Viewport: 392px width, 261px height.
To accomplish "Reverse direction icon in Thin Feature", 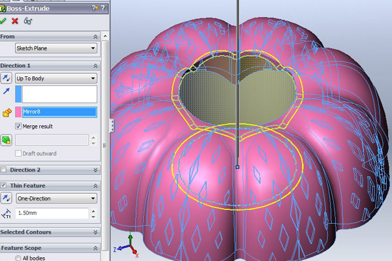I will point(7,198).
